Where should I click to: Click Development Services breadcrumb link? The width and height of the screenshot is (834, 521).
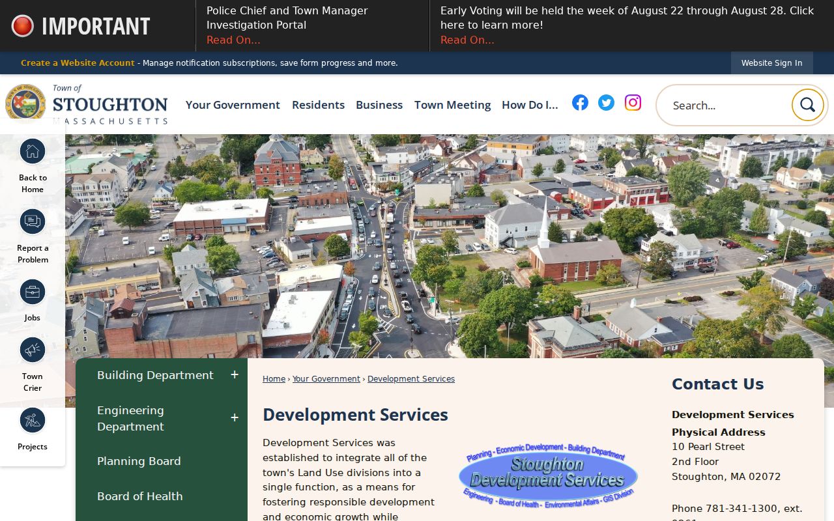click(411, 379)
